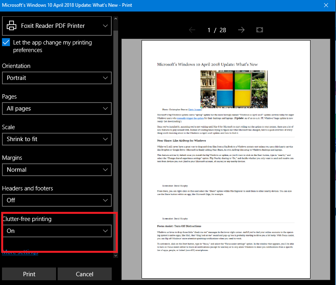The image size is (336, 285).
Task: Expand the Orientation Portrait dropdown
Action: (56, 78)
